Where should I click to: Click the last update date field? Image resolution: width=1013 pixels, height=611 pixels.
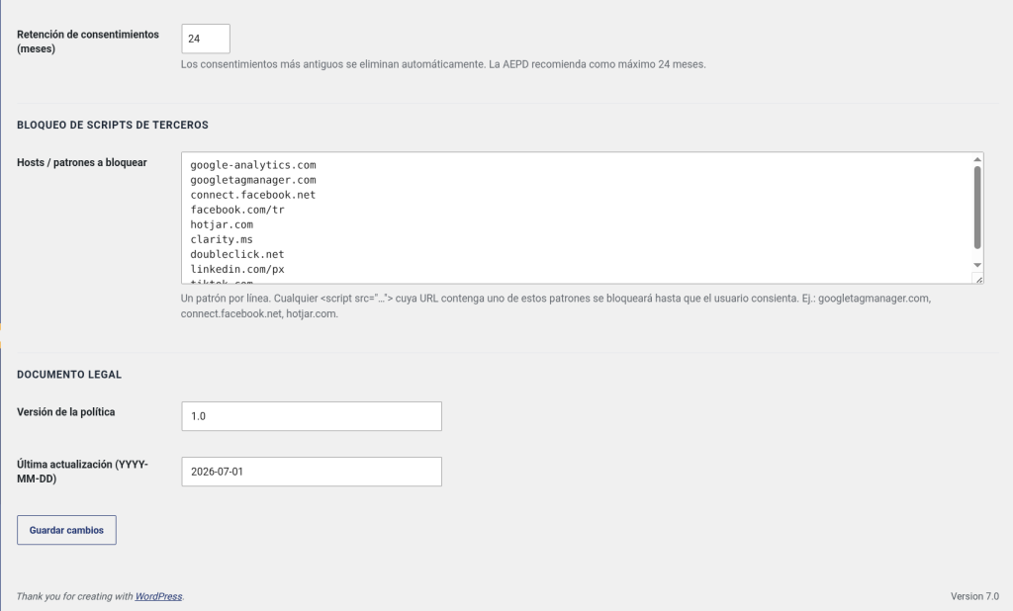pos(312,472)
